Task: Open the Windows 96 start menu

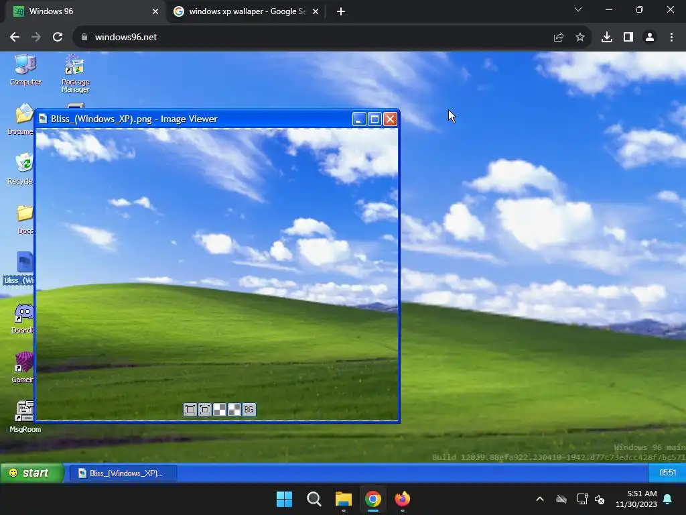Action: 31,473
